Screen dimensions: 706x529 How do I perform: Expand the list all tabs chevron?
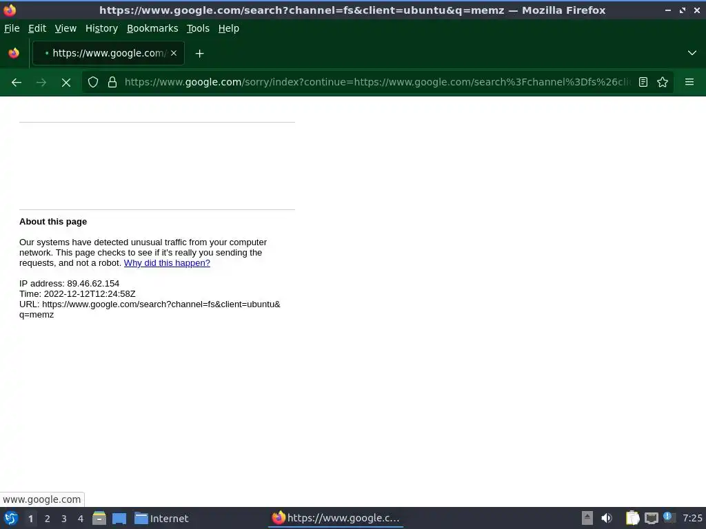(692, 53)
